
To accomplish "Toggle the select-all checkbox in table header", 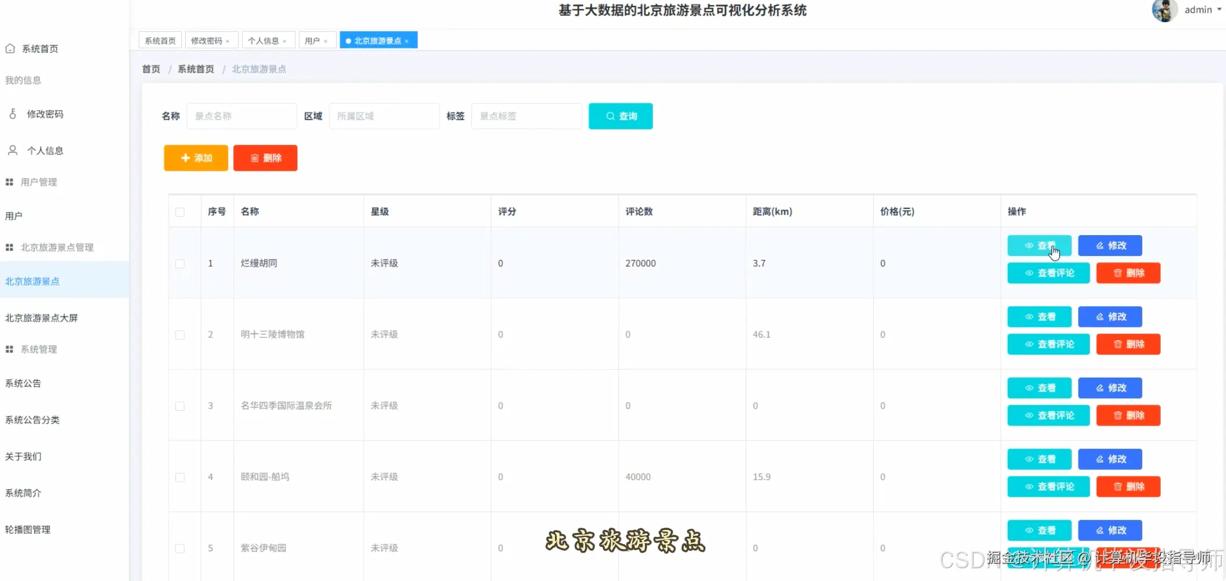I will tap(180, 212).
